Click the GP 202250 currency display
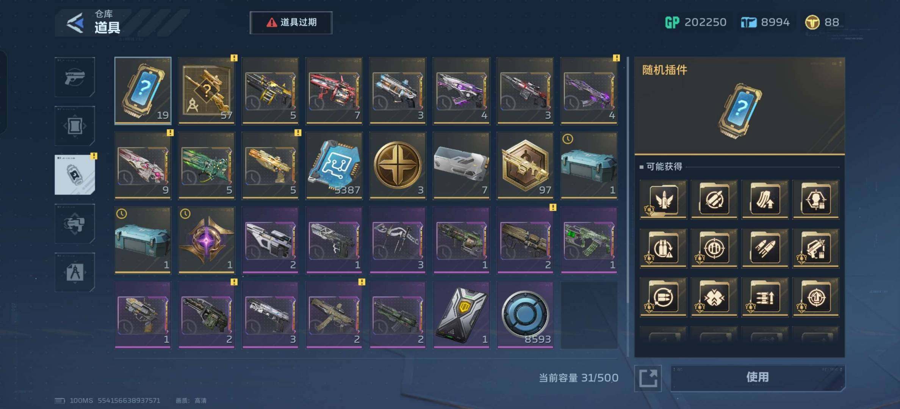 coord(696,23)
